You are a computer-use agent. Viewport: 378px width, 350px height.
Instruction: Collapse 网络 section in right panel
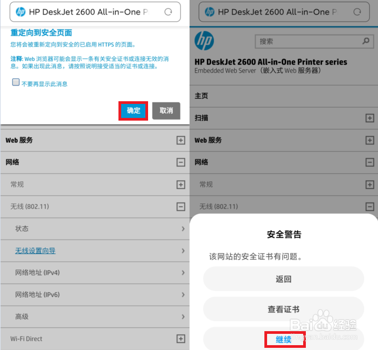click(369, 162)
